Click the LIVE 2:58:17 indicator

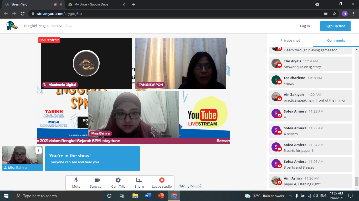pyautogui.click(x=49, y=40)
